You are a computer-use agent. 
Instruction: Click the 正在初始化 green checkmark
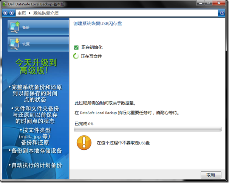pos(76,48)
